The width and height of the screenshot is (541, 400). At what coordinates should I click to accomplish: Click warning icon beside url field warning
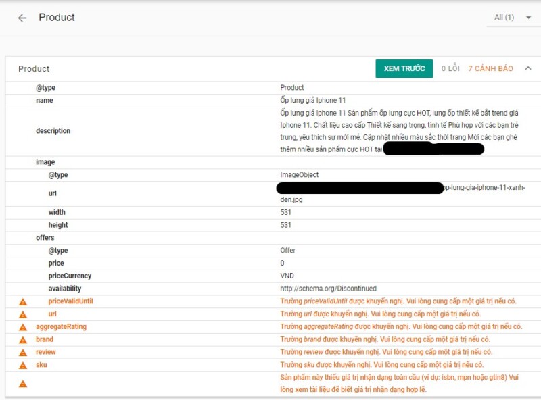pos(22,314)
